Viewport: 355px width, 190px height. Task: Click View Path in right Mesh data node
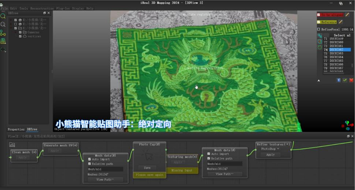point(225,174)
